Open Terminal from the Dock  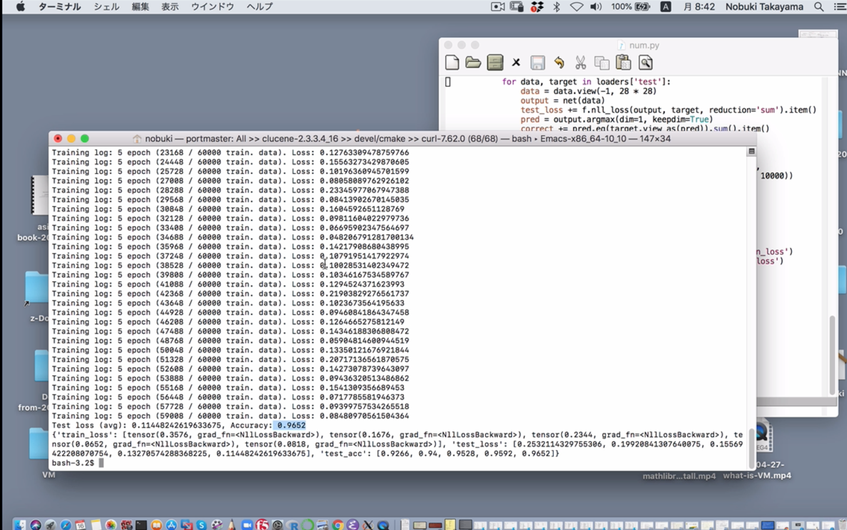141,525
